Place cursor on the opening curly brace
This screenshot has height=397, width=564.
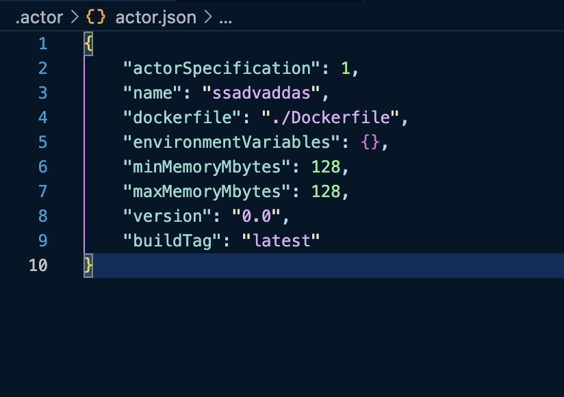pos(88,44)
